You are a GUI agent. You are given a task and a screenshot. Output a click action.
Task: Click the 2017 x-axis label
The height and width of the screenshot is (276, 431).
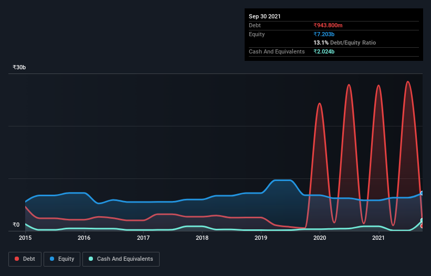143,238
